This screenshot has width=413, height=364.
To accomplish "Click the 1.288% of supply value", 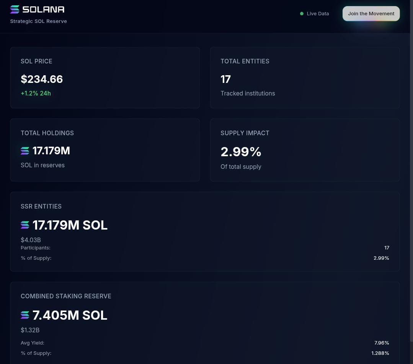I will click(380, 353).
